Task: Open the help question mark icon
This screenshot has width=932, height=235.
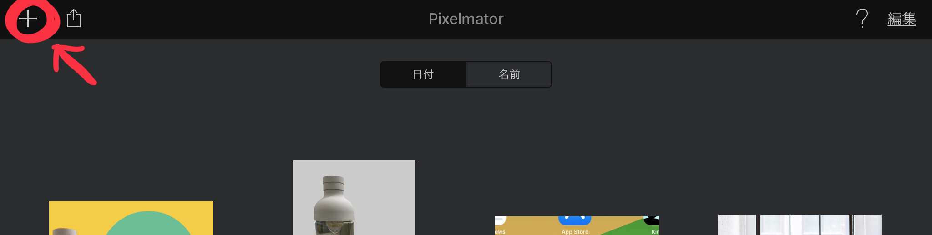Action: click(862, 19)
